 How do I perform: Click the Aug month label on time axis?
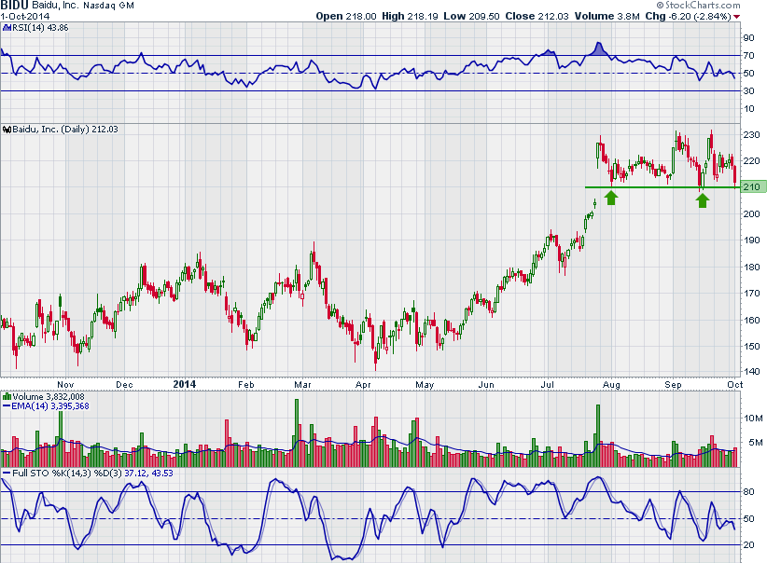click(611, 385)
